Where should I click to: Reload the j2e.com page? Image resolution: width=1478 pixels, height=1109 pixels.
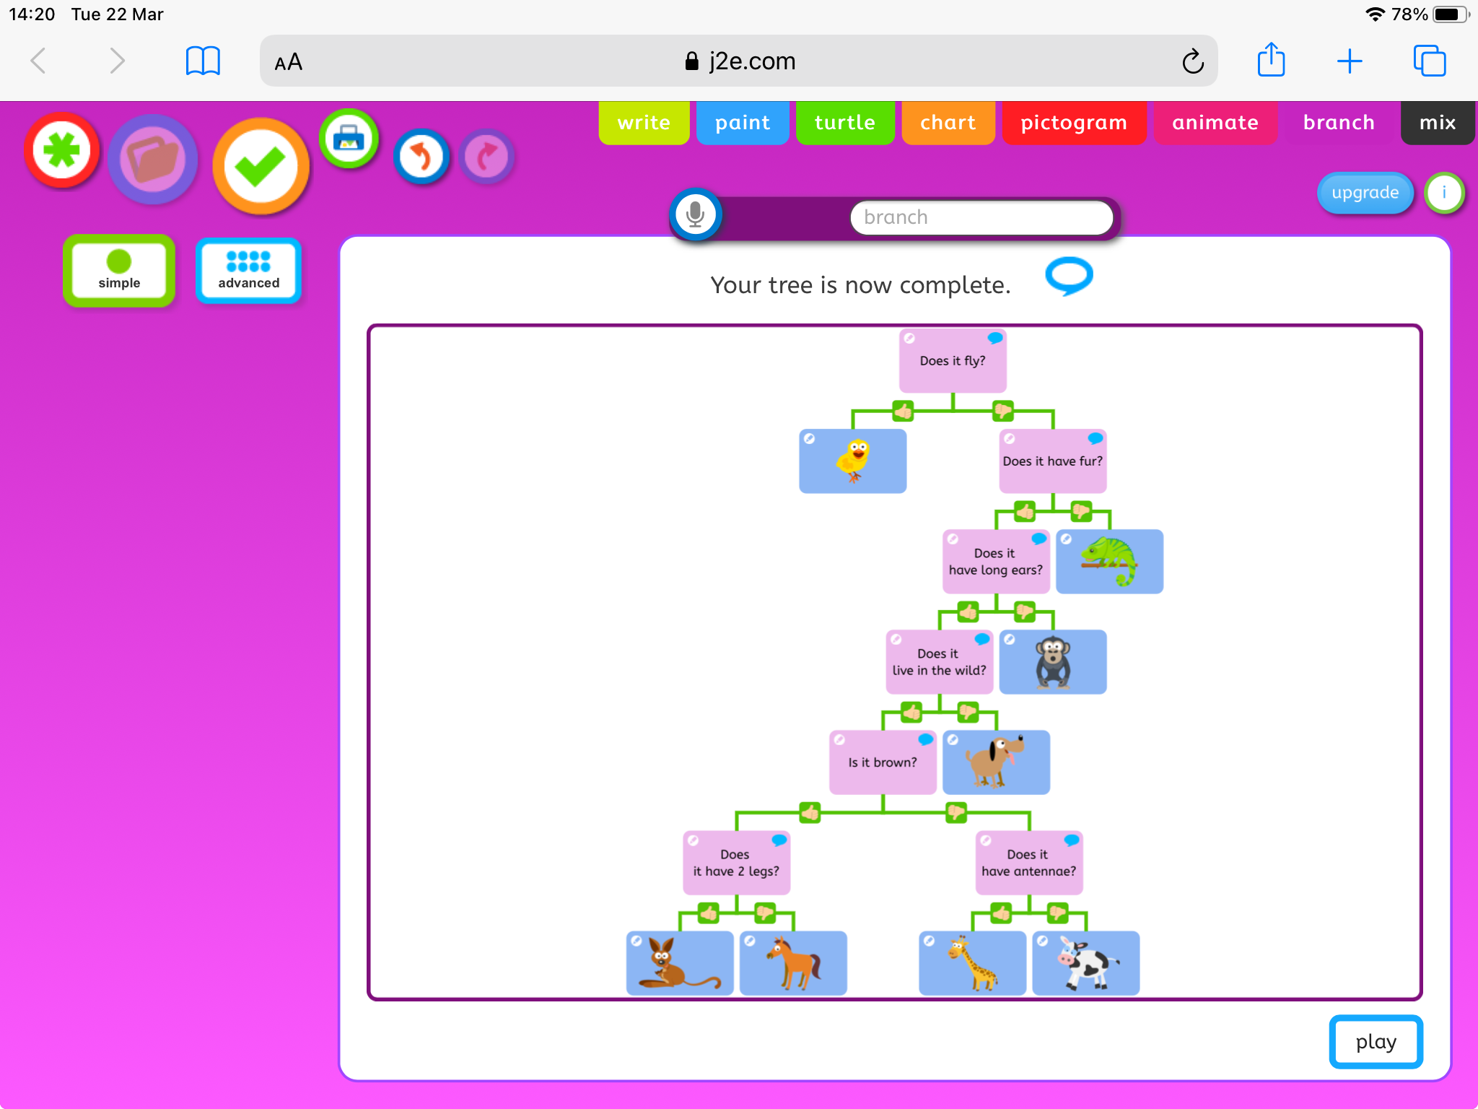1193,61
